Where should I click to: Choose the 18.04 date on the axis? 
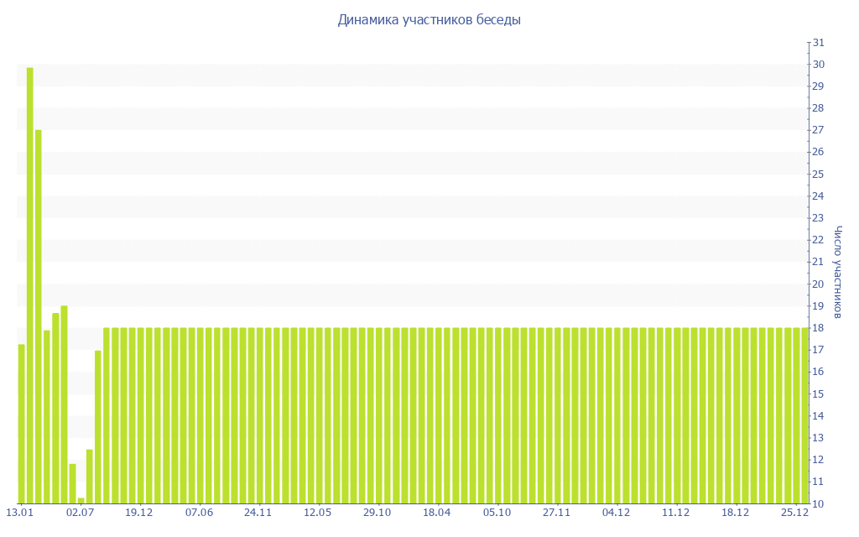pyautogui.click(x=437, y=513)
